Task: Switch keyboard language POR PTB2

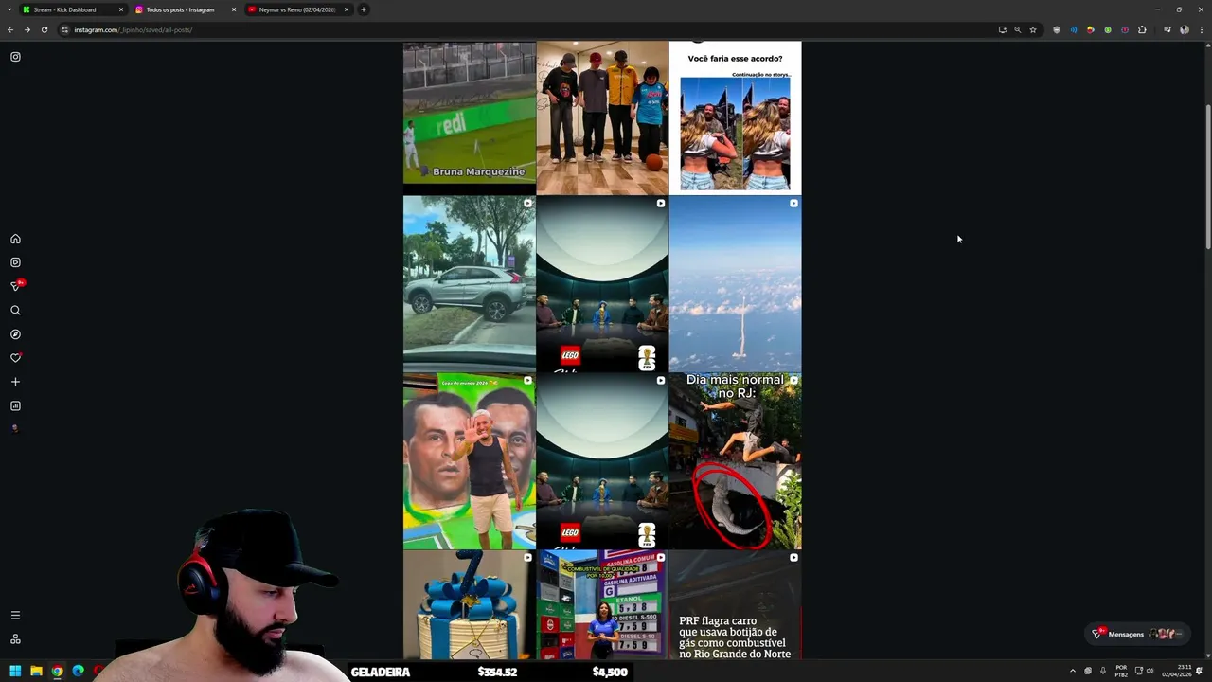Action: [1122, 672]
